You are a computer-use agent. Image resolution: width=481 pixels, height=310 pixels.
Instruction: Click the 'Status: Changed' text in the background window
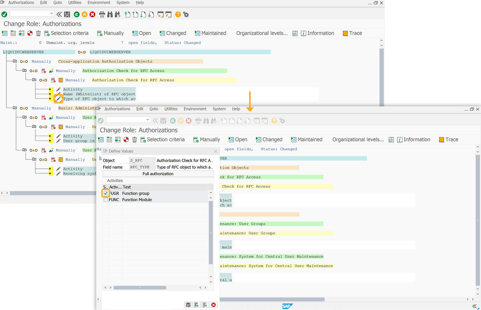pos(182,43)
